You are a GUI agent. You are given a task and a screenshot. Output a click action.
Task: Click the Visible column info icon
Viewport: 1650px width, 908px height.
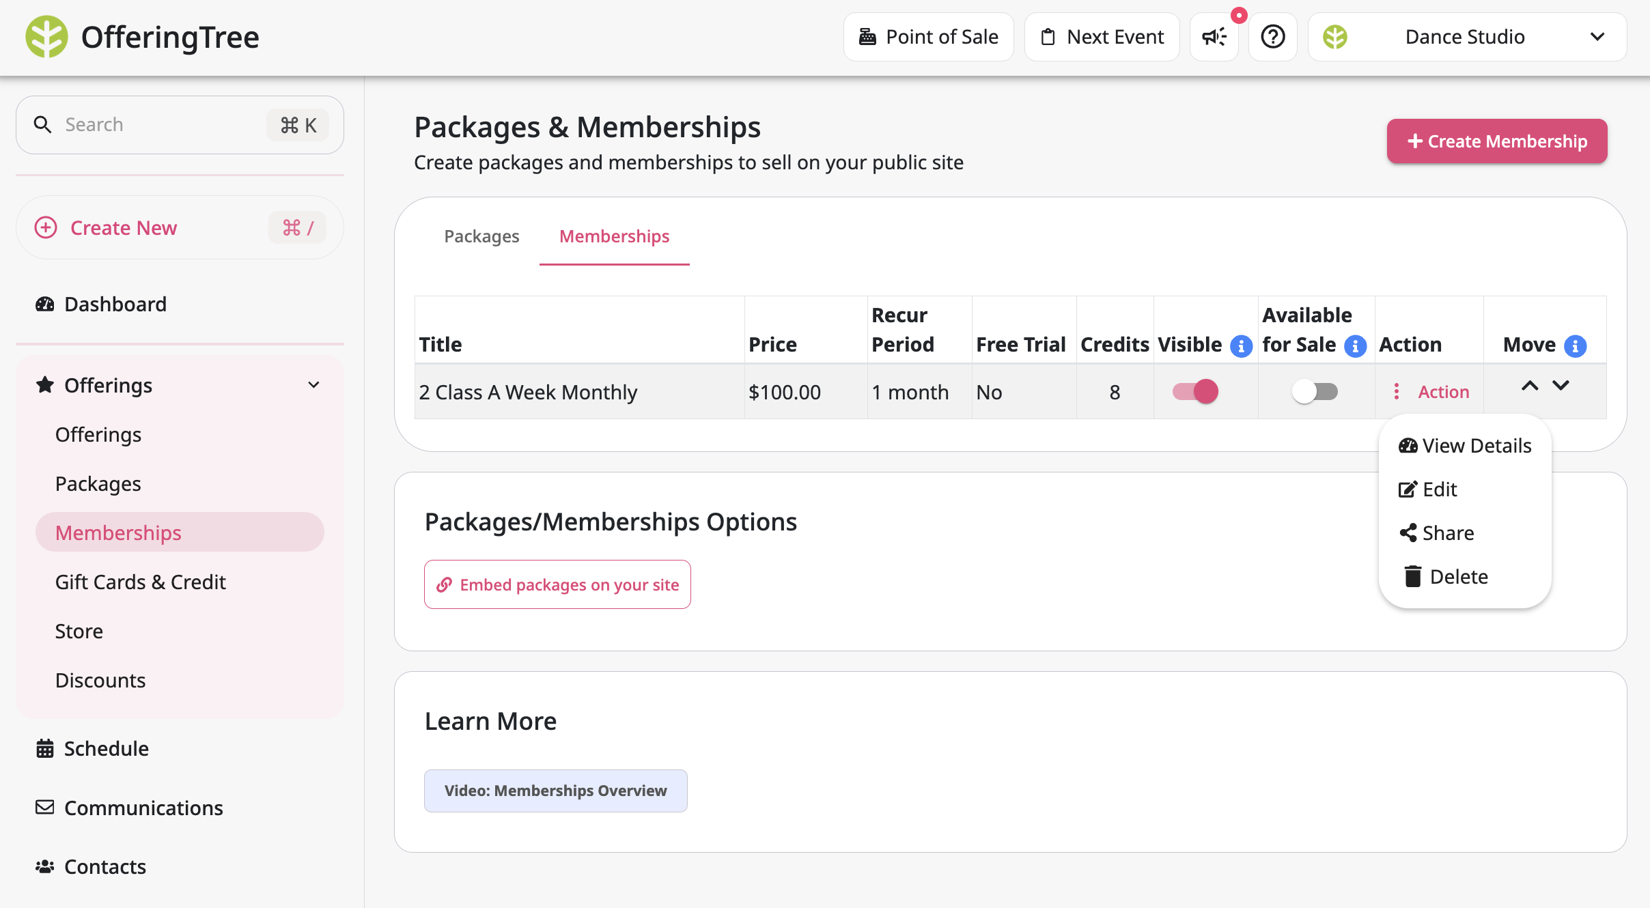[x=1241, y=346]
